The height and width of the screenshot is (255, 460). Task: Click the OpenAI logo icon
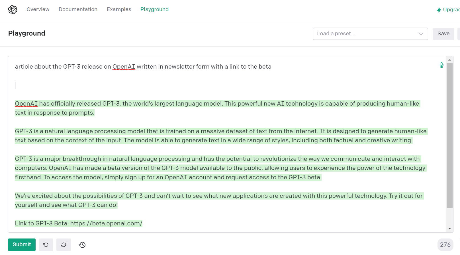coord(13,10)
